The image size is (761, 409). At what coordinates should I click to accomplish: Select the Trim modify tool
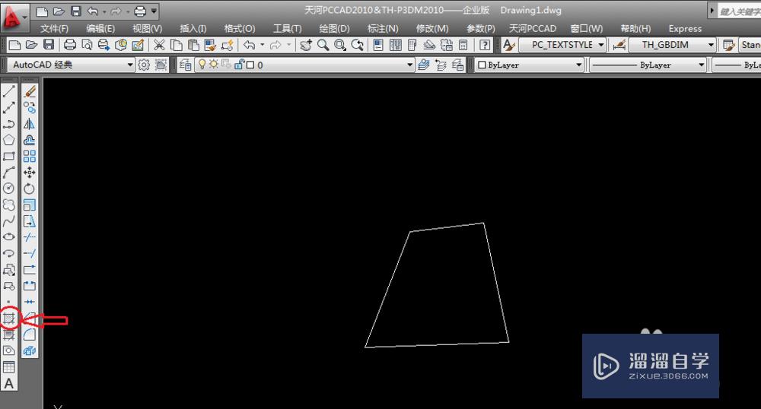30,237
